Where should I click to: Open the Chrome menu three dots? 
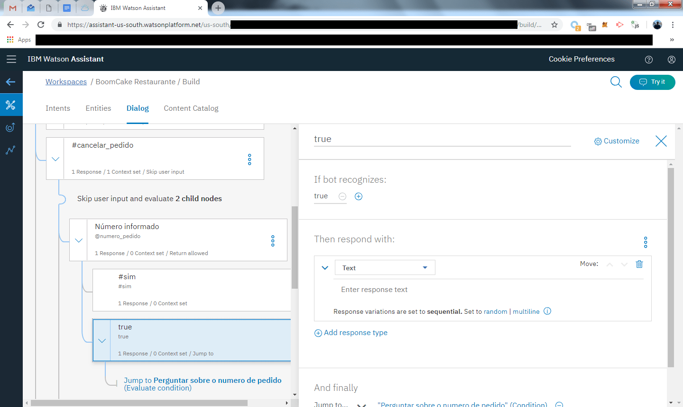tap(673, 25)
